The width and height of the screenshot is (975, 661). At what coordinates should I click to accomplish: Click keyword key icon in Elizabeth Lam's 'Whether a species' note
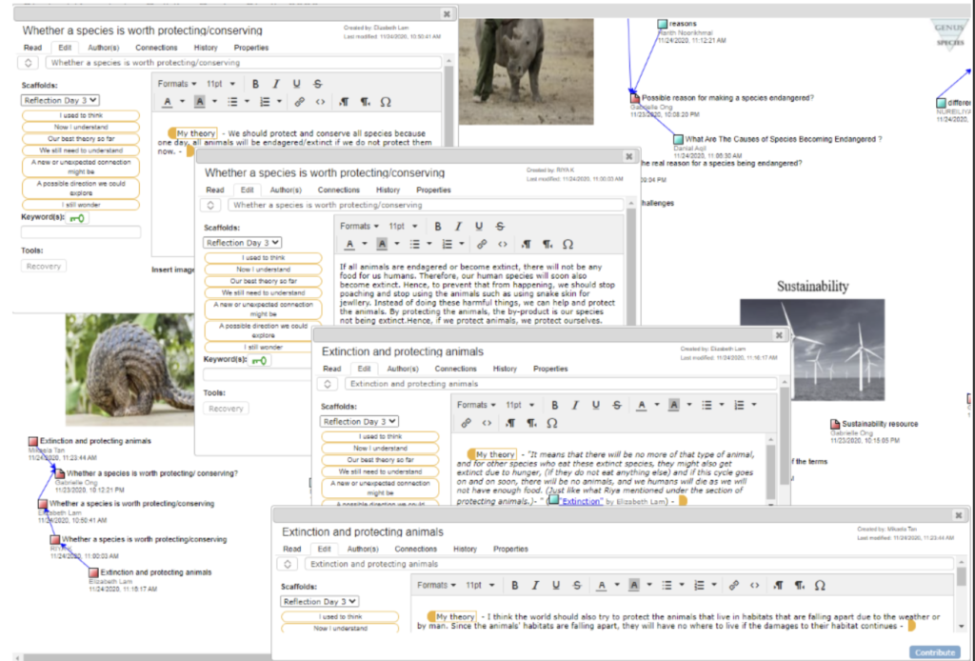[x=77, y=218]
